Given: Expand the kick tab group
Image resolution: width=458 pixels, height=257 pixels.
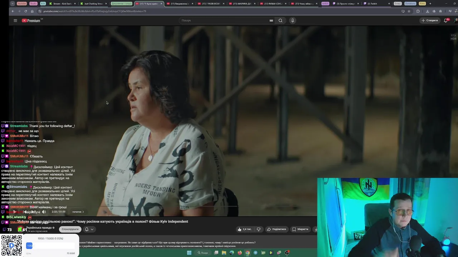Looking at the screenshot, I should point(43,4).
